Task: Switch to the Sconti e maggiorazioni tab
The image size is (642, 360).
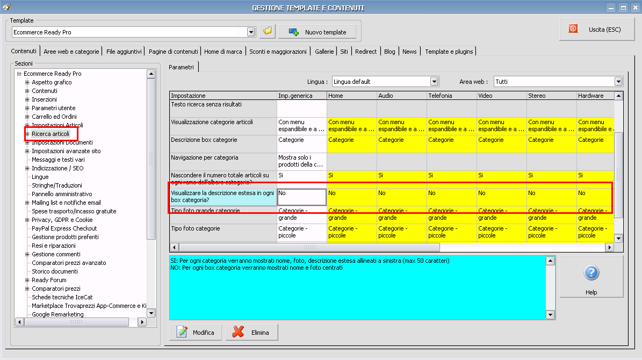Action: (x=278, y=52)
